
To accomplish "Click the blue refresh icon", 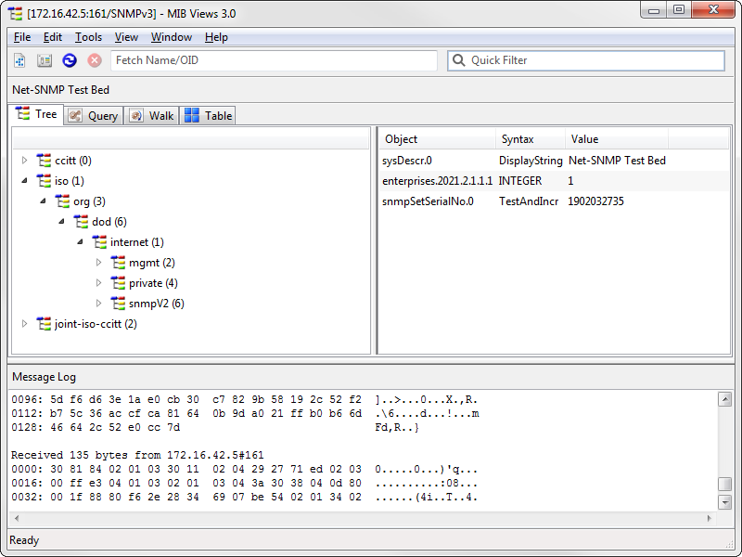I will click(x=70, y=60).
